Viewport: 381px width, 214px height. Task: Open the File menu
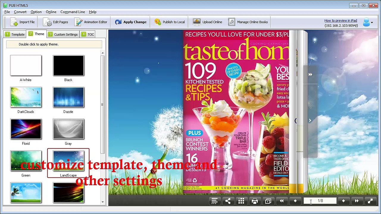click(x=7, y=12)
